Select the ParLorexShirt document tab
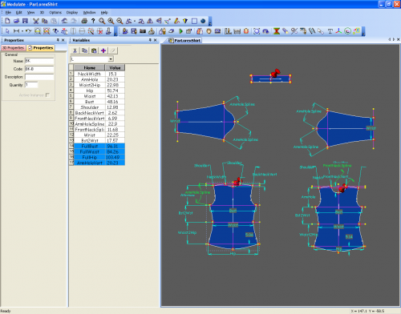 click(184, 41)
